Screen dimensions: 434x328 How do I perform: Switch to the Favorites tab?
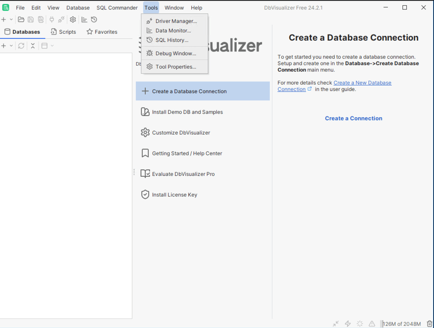[102, 32]
